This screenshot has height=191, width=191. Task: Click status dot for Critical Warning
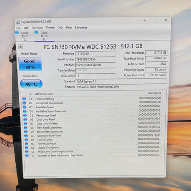(24, 99)
